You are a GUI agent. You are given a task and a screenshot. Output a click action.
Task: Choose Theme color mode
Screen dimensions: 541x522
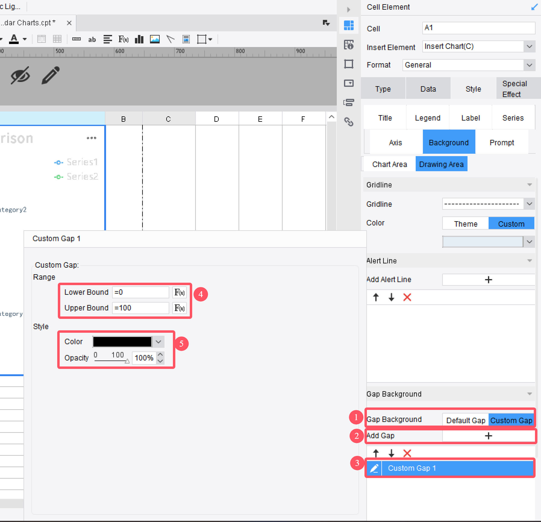[466, 224]
